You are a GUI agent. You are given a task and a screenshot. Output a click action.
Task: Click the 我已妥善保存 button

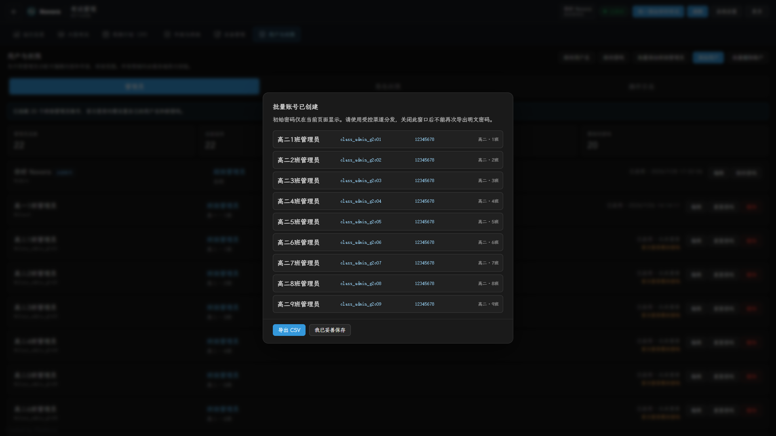click(x=330, y=330)
